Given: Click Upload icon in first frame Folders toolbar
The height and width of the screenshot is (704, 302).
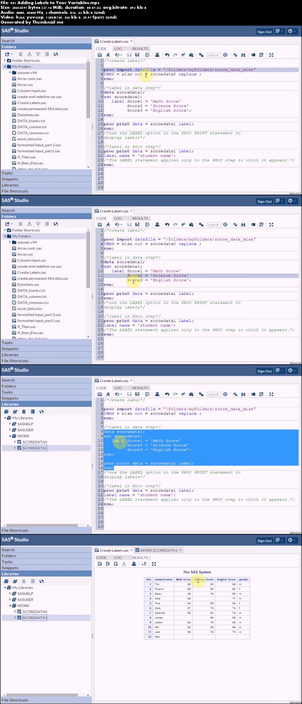Looking at the screenshot, I should 38,54.
